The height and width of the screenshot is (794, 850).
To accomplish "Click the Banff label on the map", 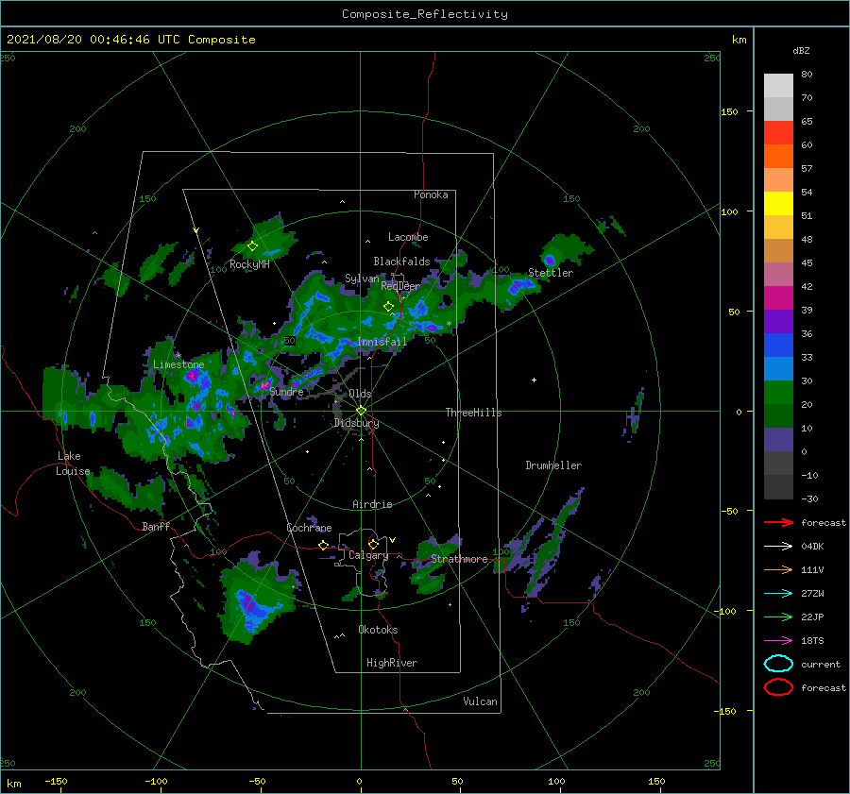I will tap(156, 526).
